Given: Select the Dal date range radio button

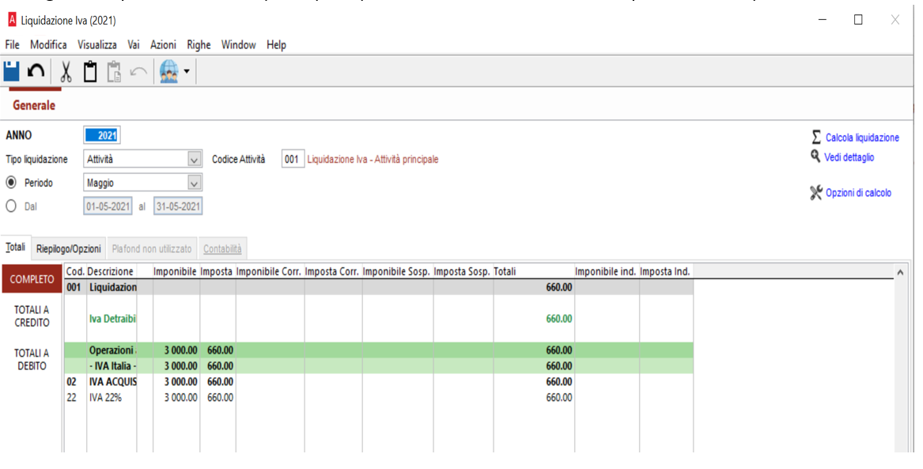Looking at the screenshot, I should pyautogui.click(x=11, y=206).
